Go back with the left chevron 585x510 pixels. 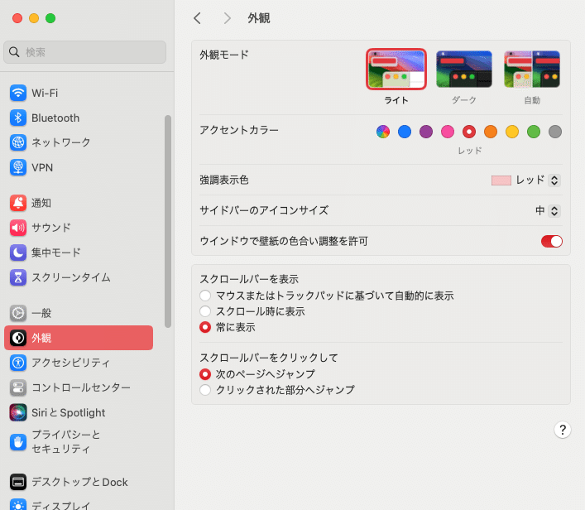[x=198, y=18]
